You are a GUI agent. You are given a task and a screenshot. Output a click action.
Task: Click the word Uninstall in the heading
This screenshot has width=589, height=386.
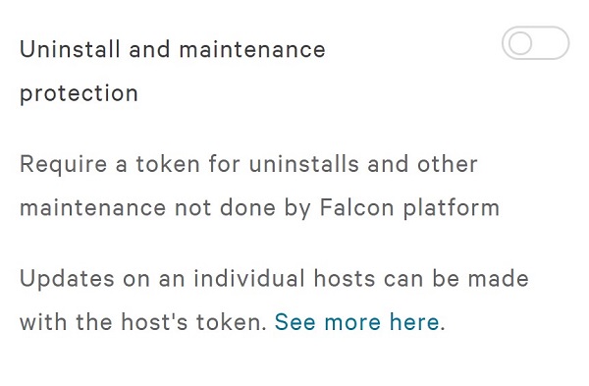pos(70,49)
